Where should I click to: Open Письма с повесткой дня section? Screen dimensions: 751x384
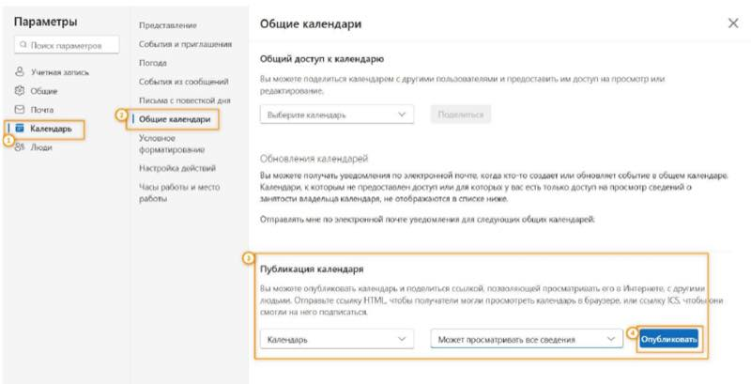[184, 100]
